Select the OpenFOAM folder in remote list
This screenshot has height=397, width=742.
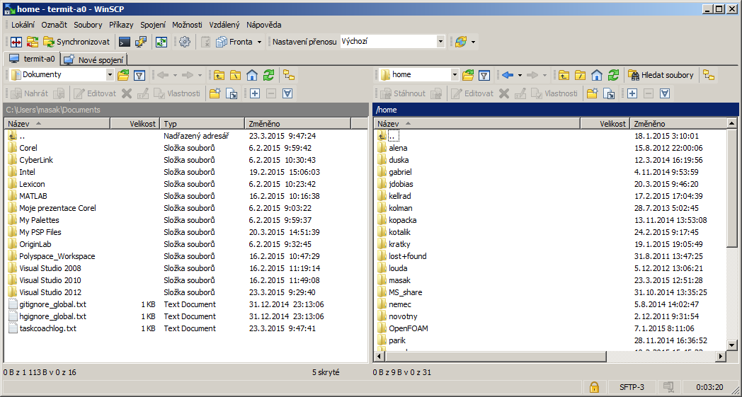point(408,328)
